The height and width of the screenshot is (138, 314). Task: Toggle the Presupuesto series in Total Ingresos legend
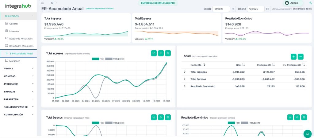115,59
